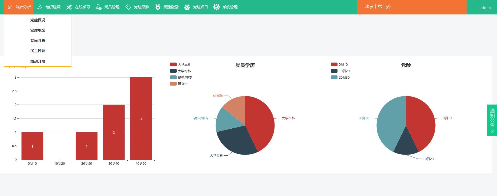Open the admin user menu

tap(485, 7)
